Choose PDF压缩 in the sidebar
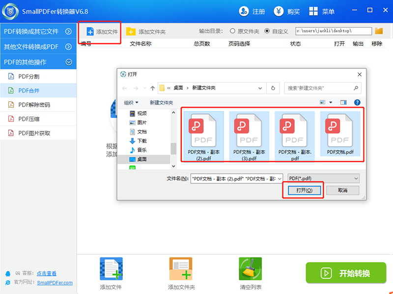 (38, 119)
